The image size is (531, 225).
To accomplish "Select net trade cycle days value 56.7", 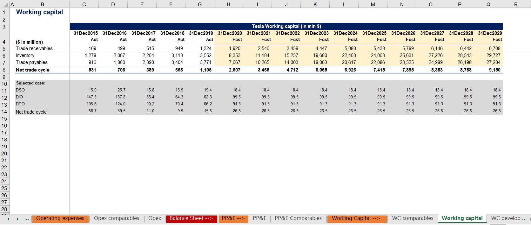I will pyautogui.click(x=92, y=111).
